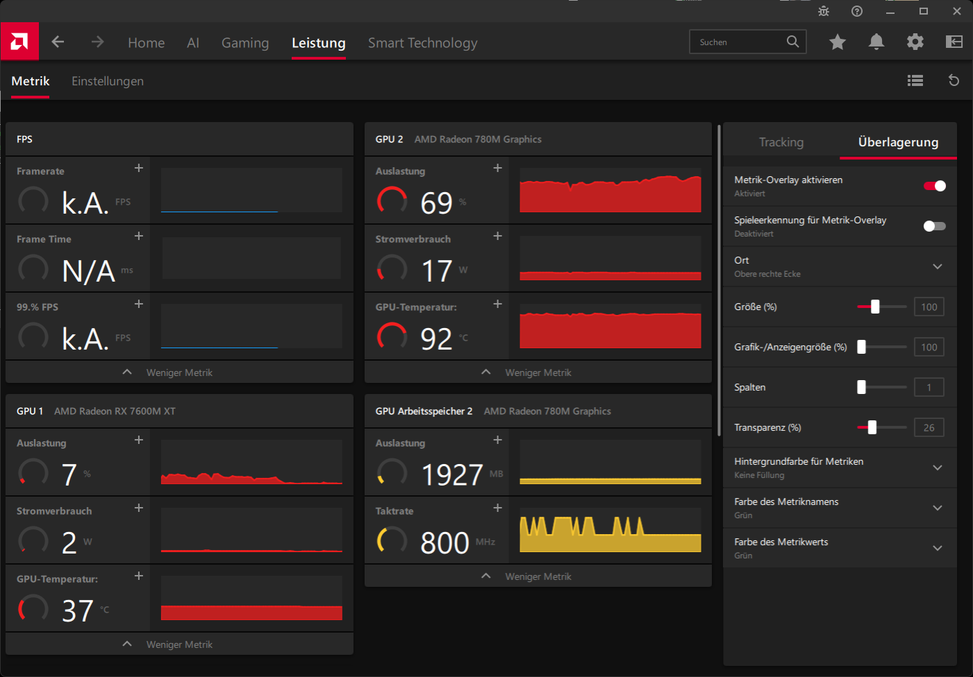973x677 pixels.
Task: Switch to the Gaming tab
Action: click(x=244, y=43)
